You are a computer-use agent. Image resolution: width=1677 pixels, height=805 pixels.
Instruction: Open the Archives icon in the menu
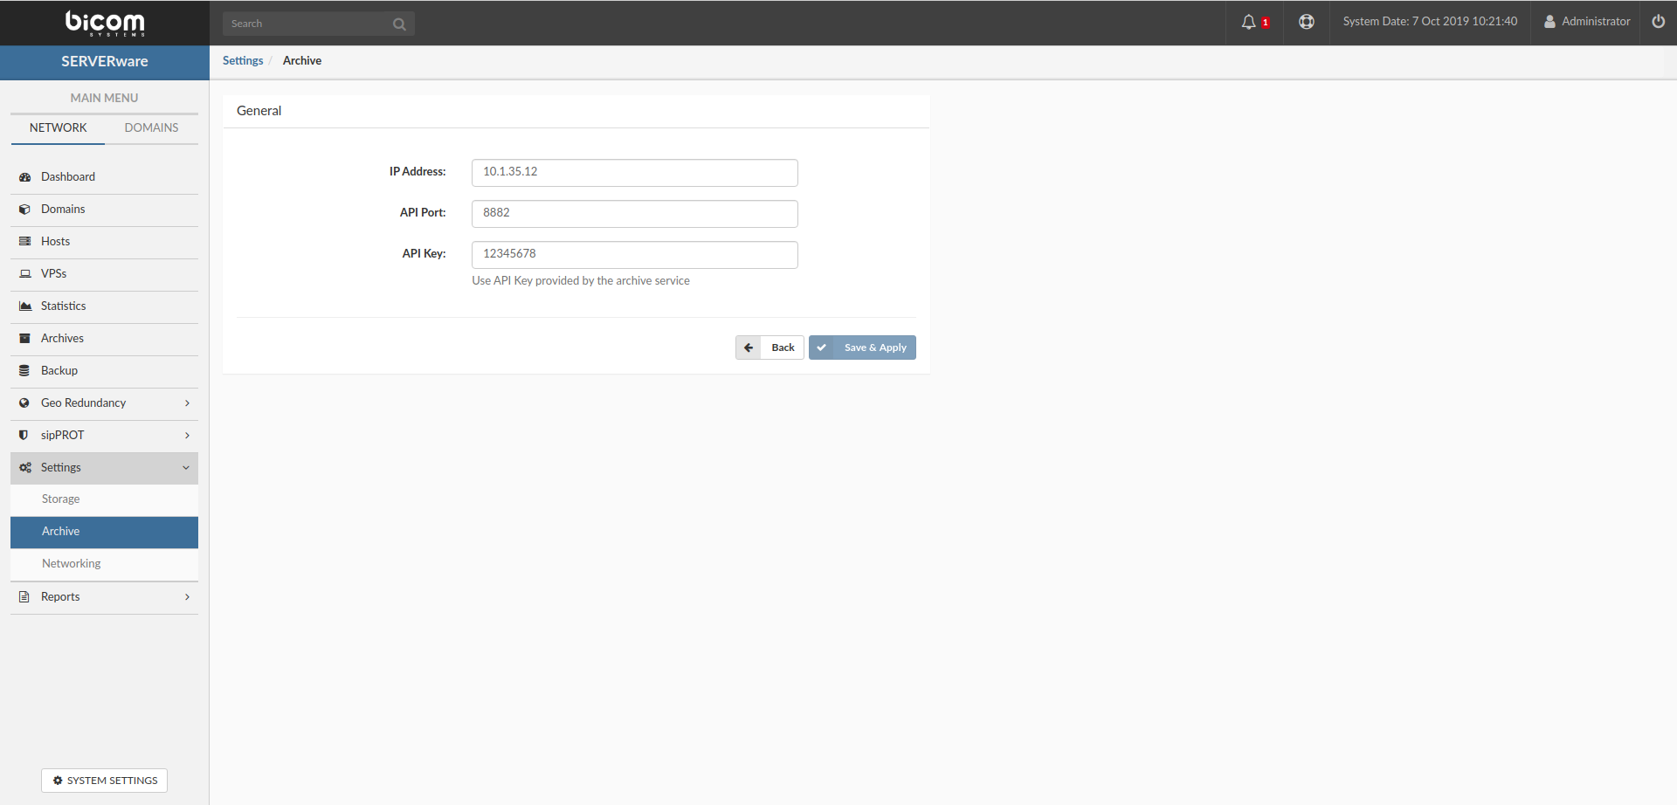click(x=24, y=338)
